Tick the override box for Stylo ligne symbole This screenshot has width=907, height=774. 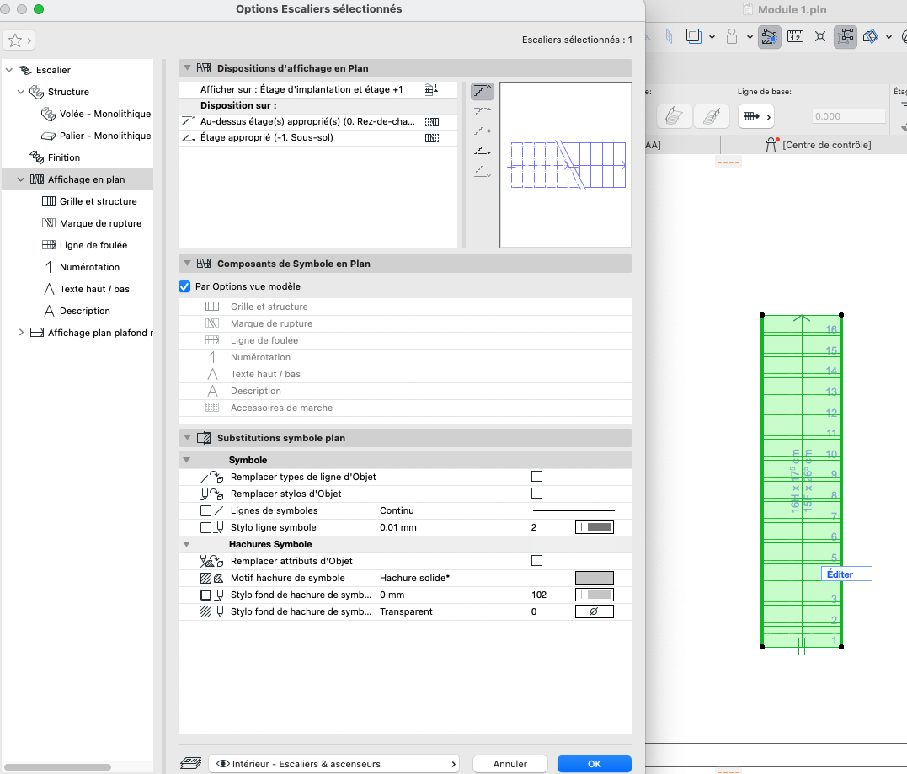(x=205, y=527)
